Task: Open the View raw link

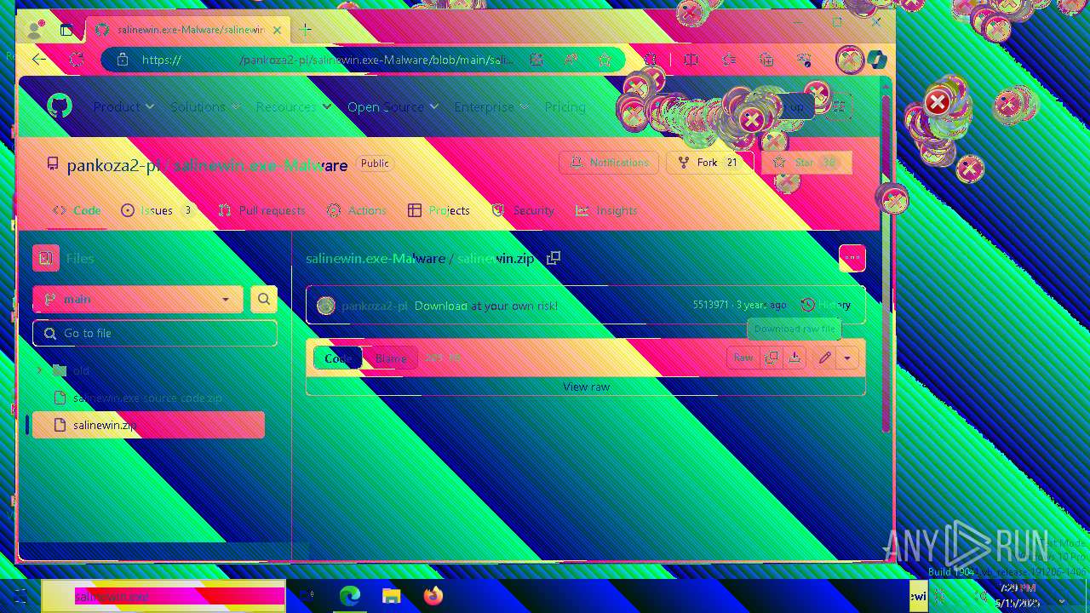Action: coord(586,387)
